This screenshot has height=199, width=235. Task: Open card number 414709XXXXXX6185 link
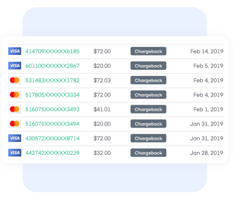(x=52, y=51)
